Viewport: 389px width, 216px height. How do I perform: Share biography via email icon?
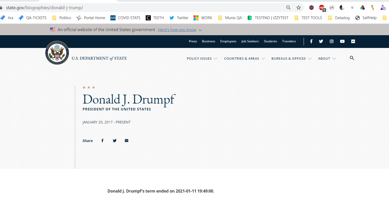click(127, 141)
